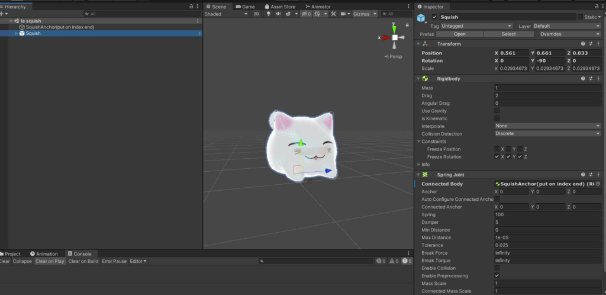The height and width of the screenshot is (295, 606).
Task: Enable the Static checkbox
Action: click(580, 17)
